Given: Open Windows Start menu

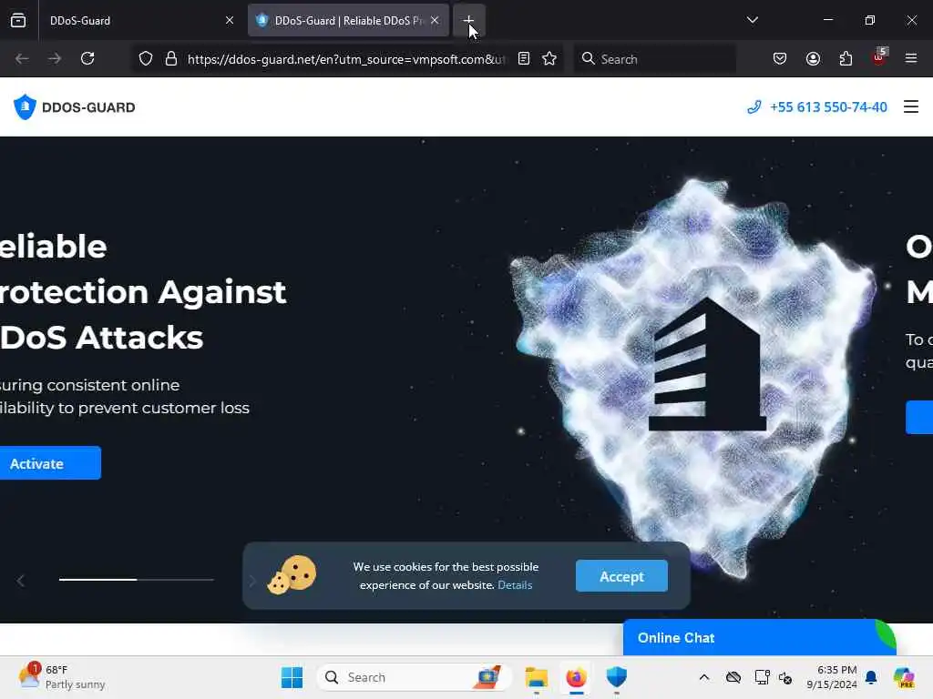Looking at the screenshot, I should (x=292, y=677).
